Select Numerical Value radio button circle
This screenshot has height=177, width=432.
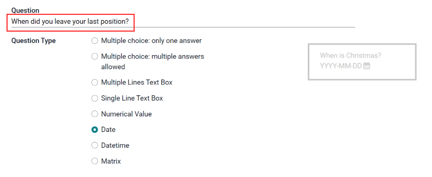[x=94, y=114]
